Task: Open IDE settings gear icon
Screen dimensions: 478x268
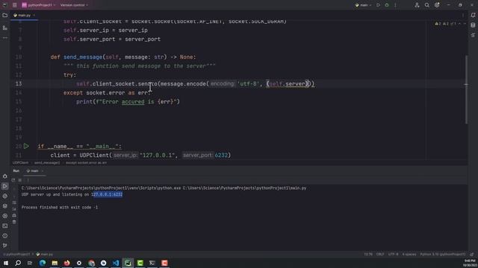Action: click(437, 5)
